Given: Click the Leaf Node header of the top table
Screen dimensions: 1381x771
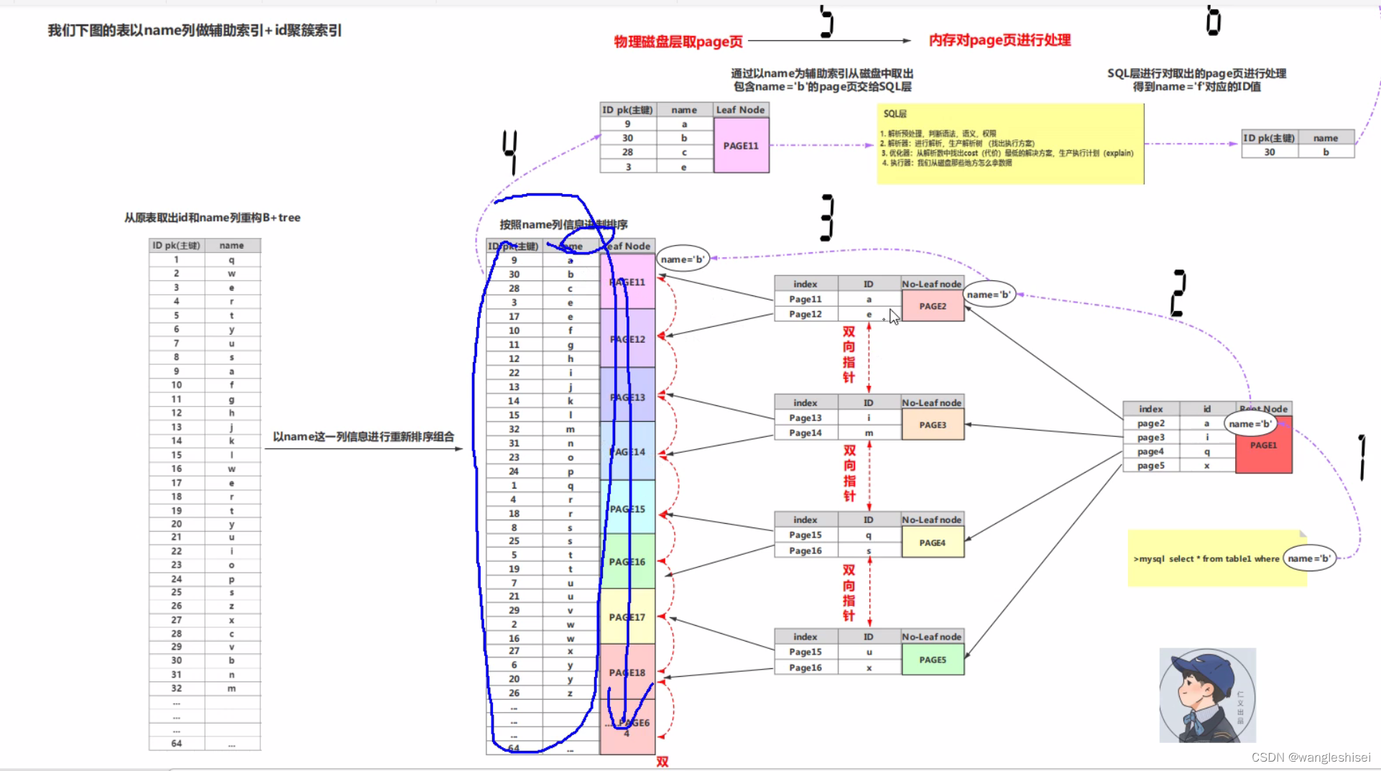Looking at the screenshot, I should (741, 110).
